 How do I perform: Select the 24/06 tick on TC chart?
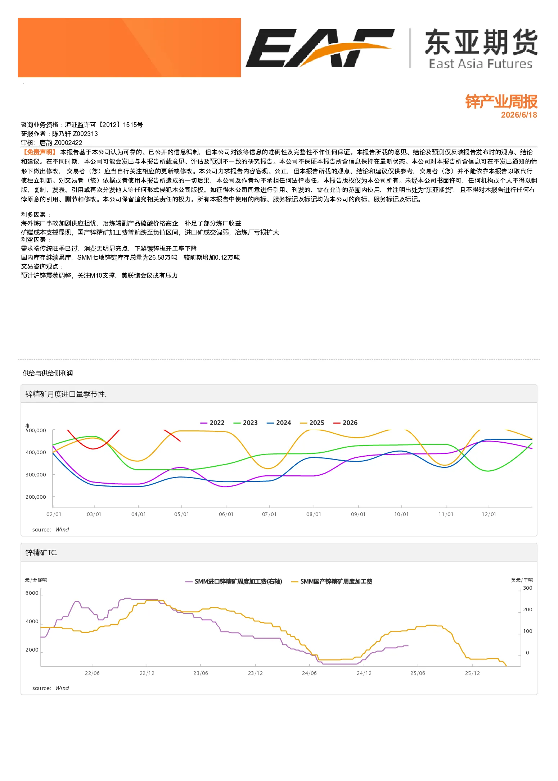pyautogui.click(x=309, y=673)
